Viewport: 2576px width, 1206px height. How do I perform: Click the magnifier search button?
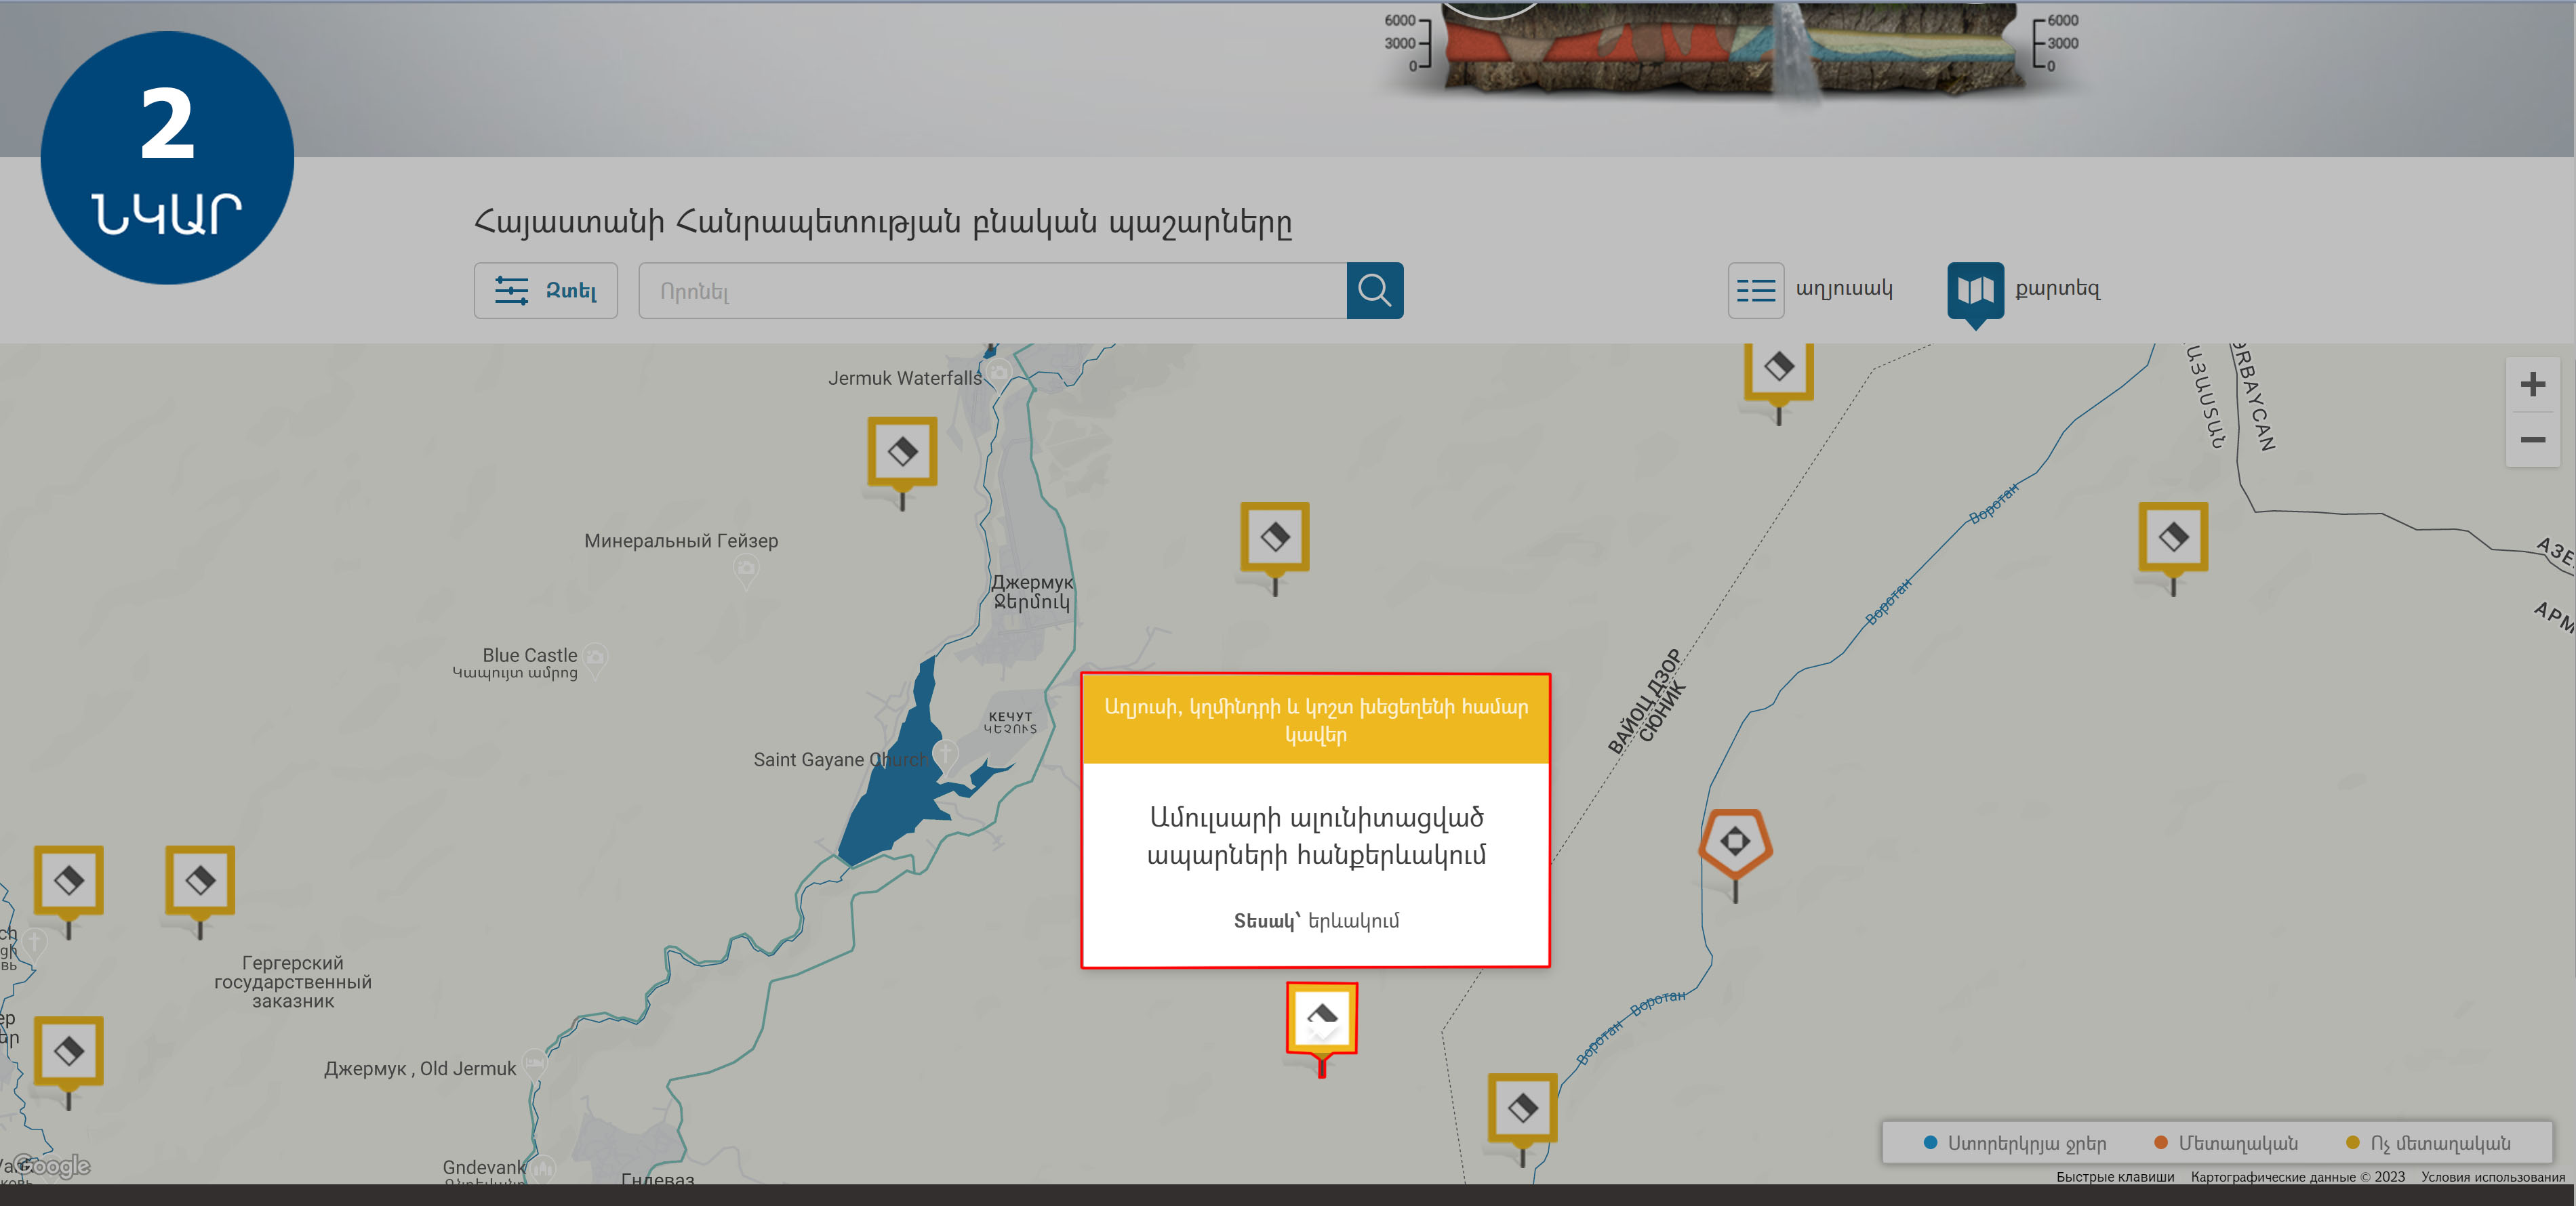1374,291
